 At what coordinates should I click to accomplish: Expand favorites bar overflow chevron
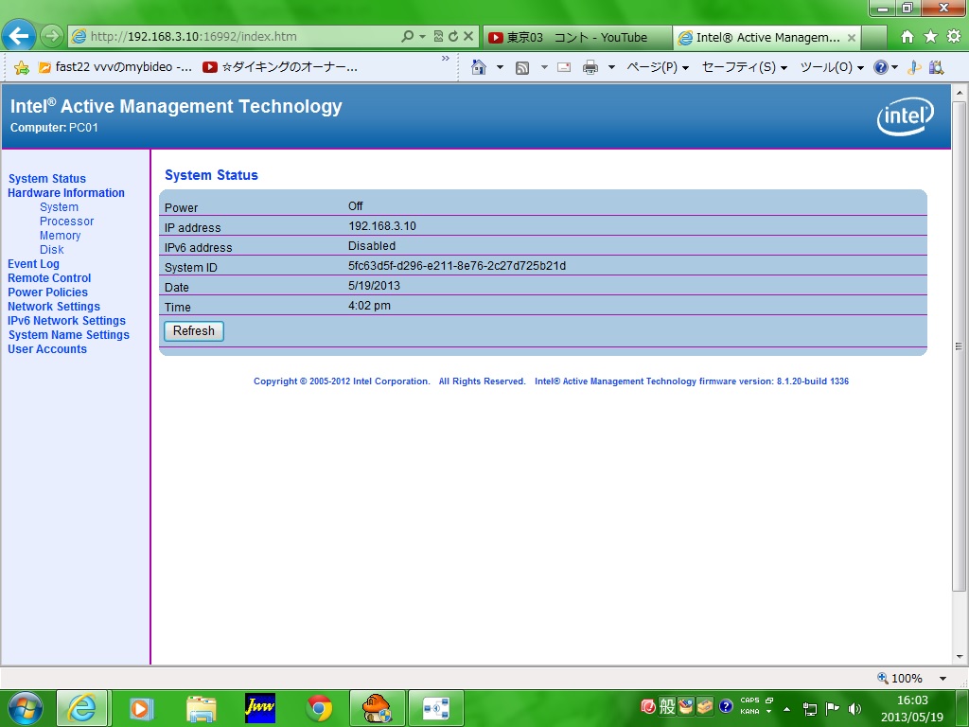pyautogui.click(x=446, y=59)
